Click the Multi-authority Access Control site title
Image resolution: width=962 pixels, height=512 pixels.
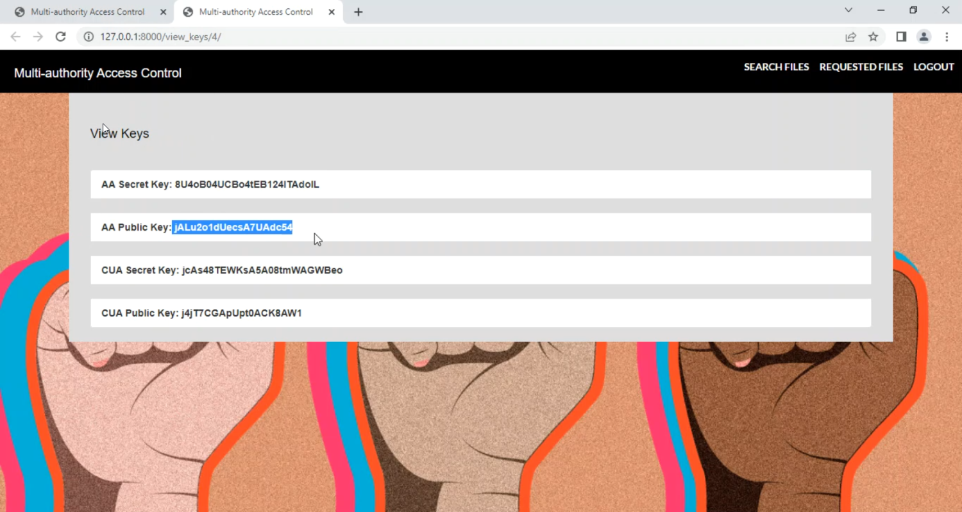tap(97, 73)
